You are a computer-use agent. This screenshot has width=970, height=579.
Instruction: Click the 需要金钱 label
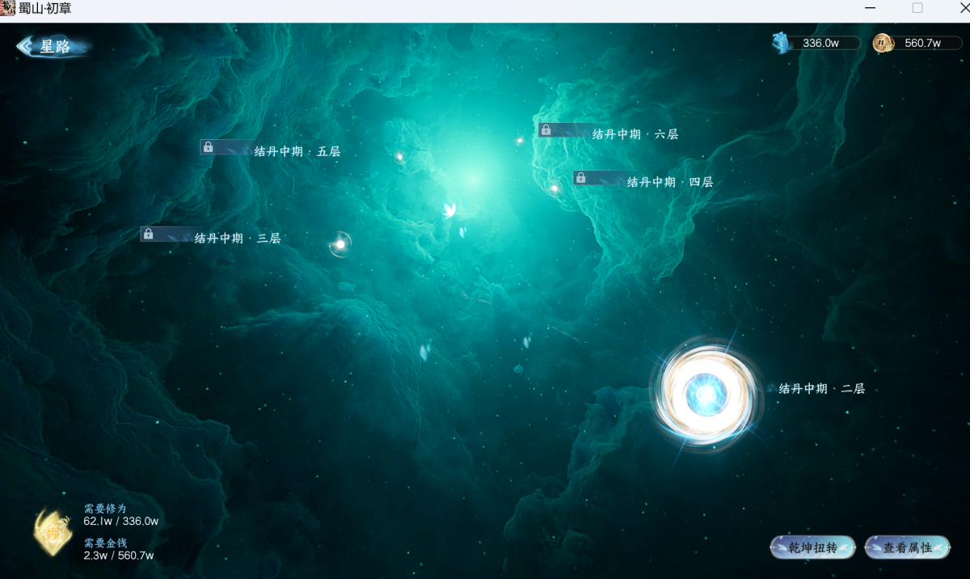(105, 543)
